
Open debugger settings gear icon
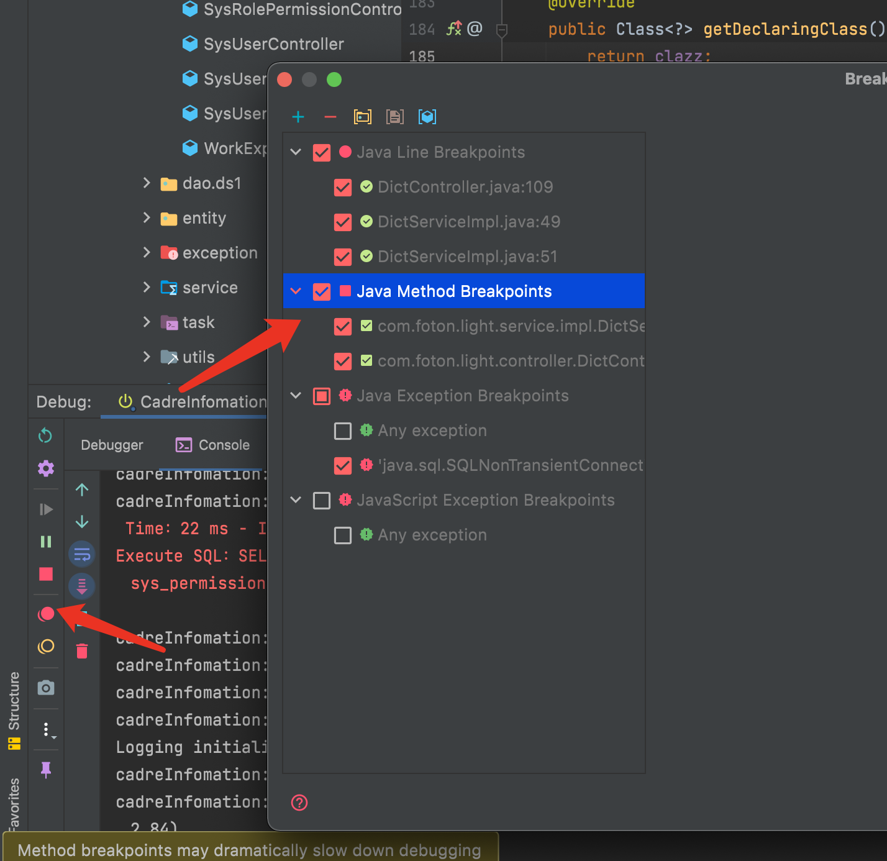point(46,468)
